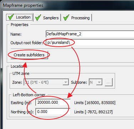This screenshot has height=129, width=134.
Task: Click the Northing (m) input field
Action: [x=53, y=112]
